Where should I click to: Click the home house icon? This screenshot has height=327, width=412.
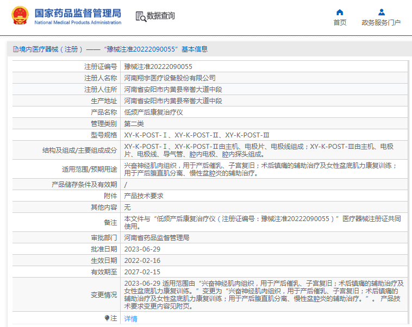click(x=340, y=12)
